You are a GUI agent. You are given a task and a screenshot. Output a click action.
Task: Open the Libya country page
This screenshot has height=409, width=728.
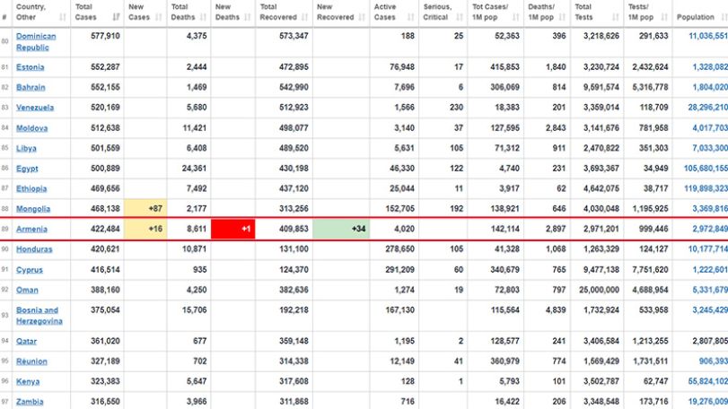coord(26,148)
